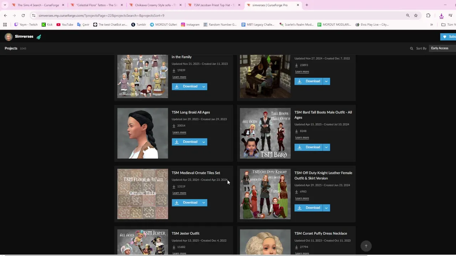The width and height of the screenshot is (456, 256).
Task: Open Learn more under TSM Long Braid
Action: point(179,132)
